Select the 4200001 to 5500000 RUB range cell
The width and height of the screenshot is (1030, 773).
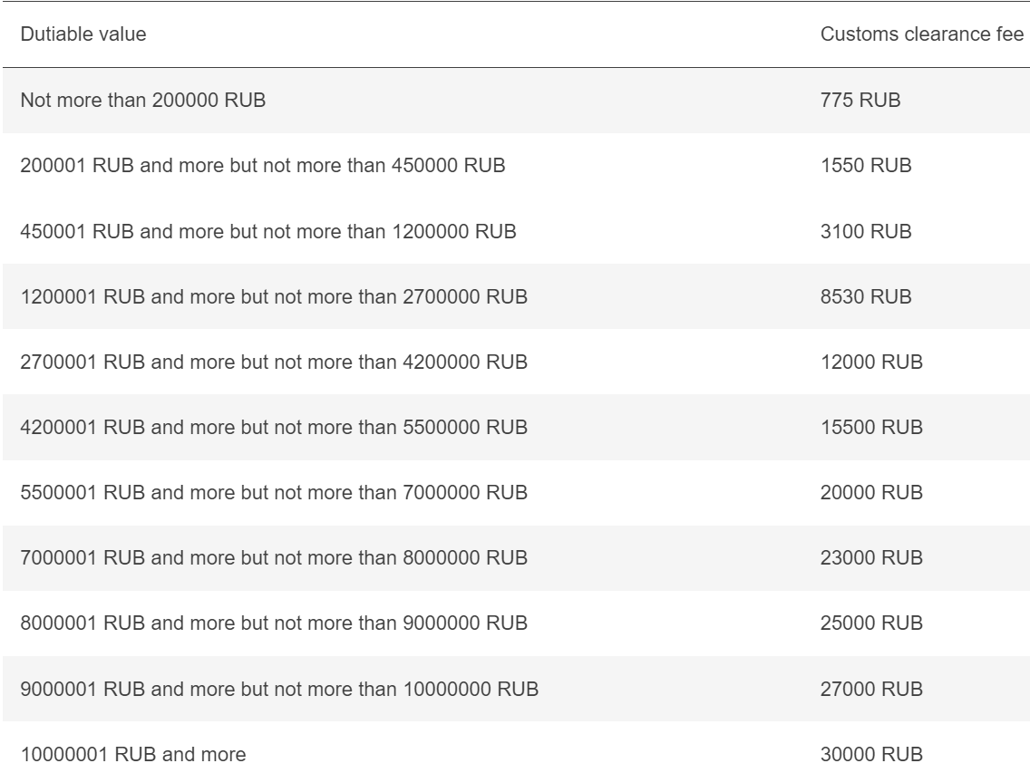point(271,427)
